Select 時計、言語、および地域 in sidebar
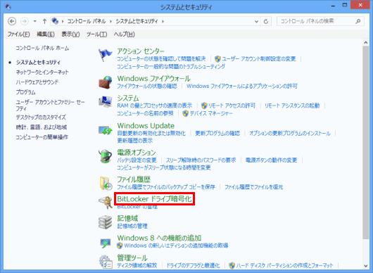373x273 pixels. click(42, 127)
